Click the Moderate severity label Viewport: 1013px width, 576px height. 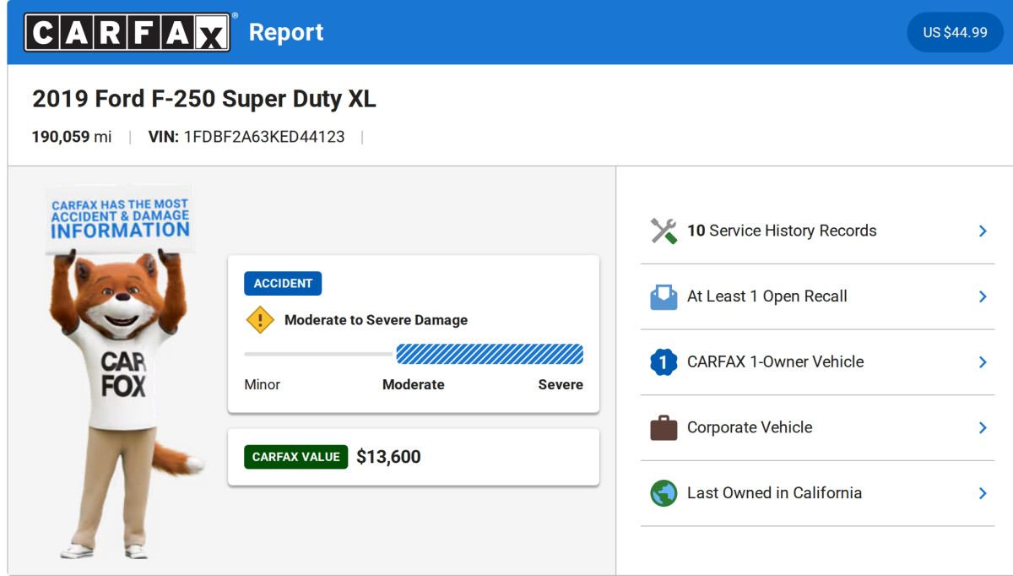coord(414,384)
